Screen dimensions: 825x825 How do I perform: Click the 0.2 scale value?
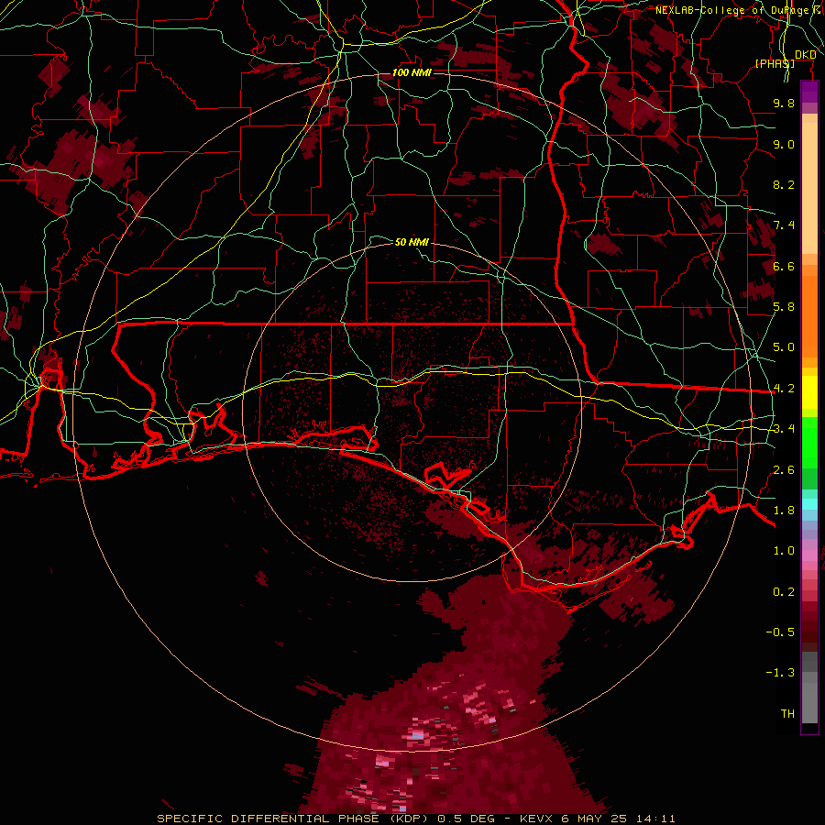click(784, 592)
